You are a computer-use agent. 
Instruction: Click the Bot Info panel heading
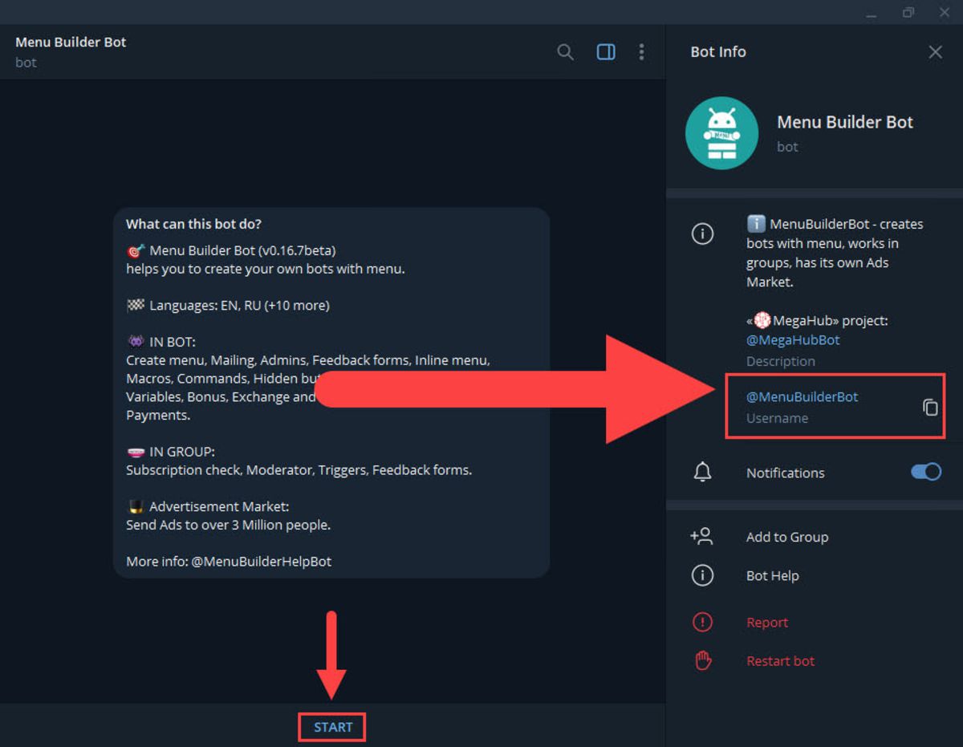(718, 51)
